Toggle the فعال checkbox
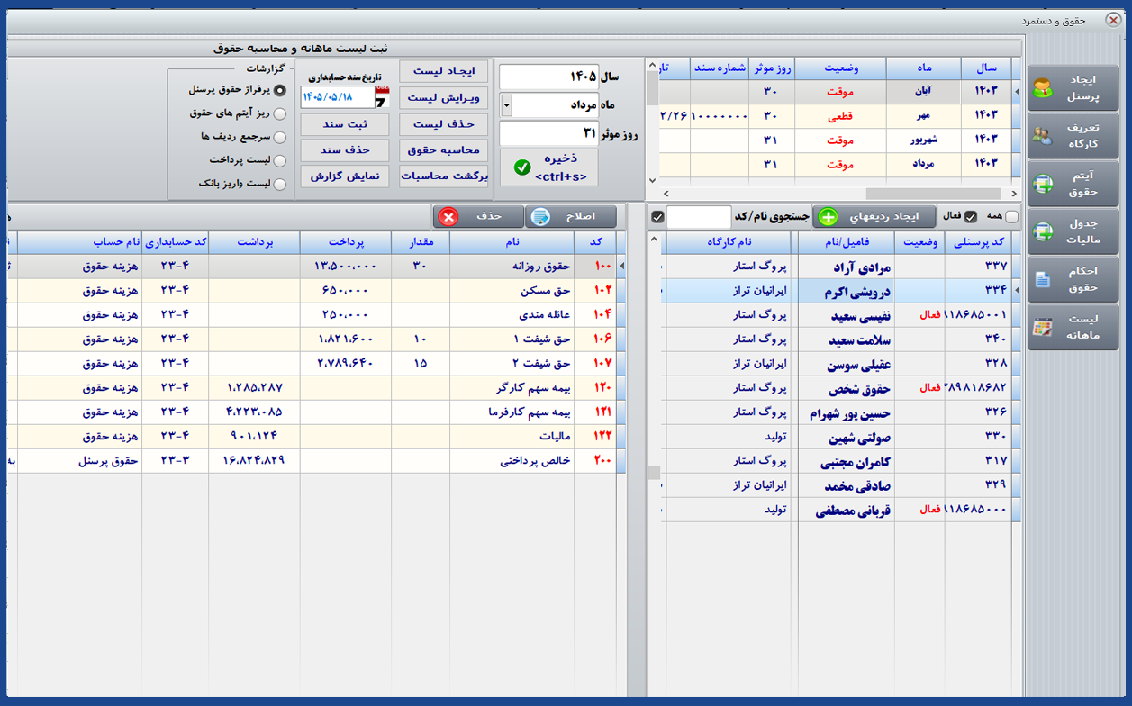The width and height of the screenshot is (1132, 706). click(971, 217)
